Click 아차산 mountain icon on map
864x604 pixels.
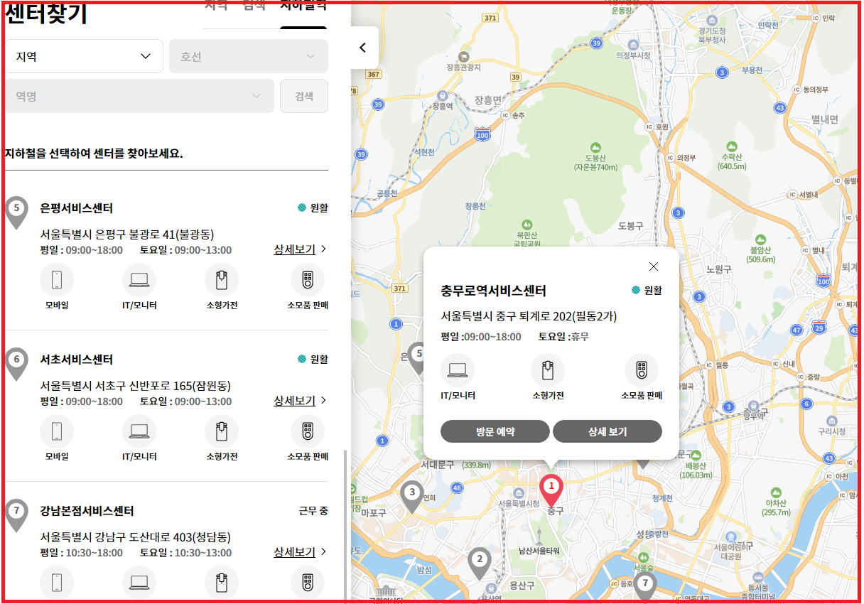pyautogui.click(x=776, y=492)
